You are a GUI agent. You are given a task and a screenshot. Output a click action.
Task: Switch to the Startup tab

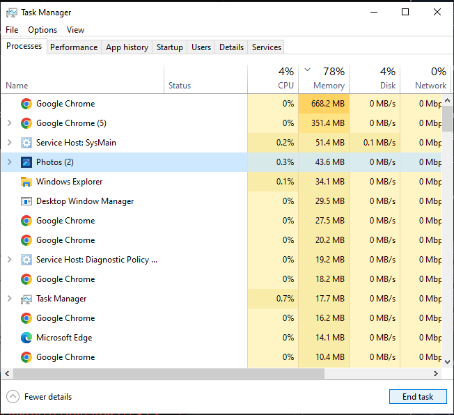(x=170, y=47)
